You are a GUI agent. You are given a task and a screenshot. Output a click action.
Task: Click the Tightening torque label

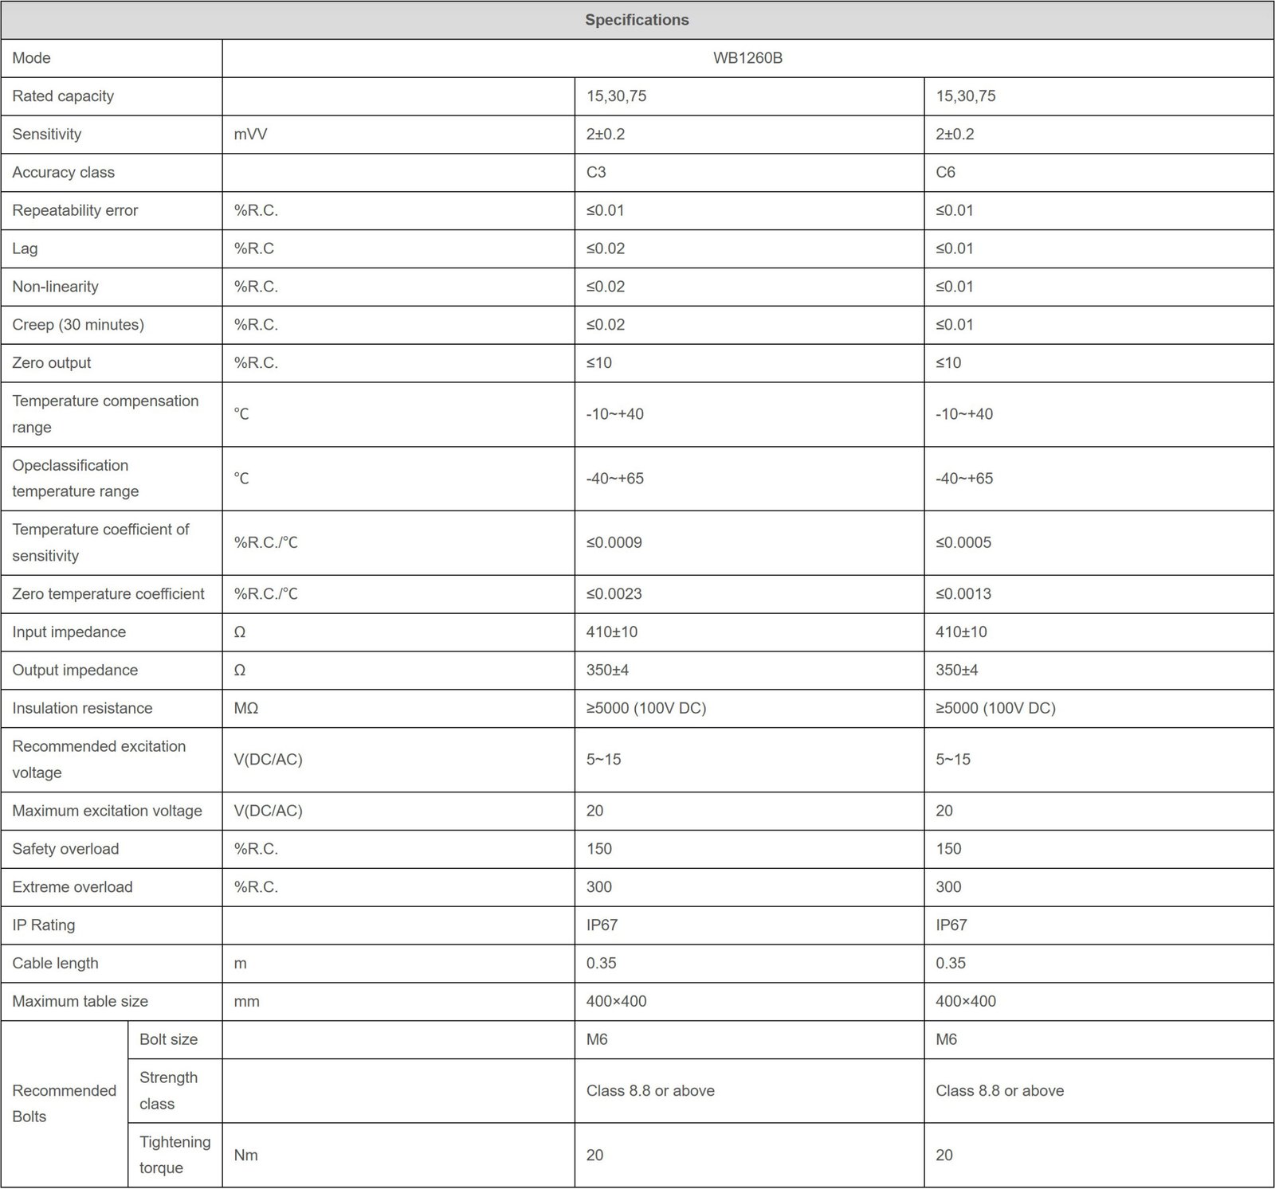click(x=175, y=1156)
